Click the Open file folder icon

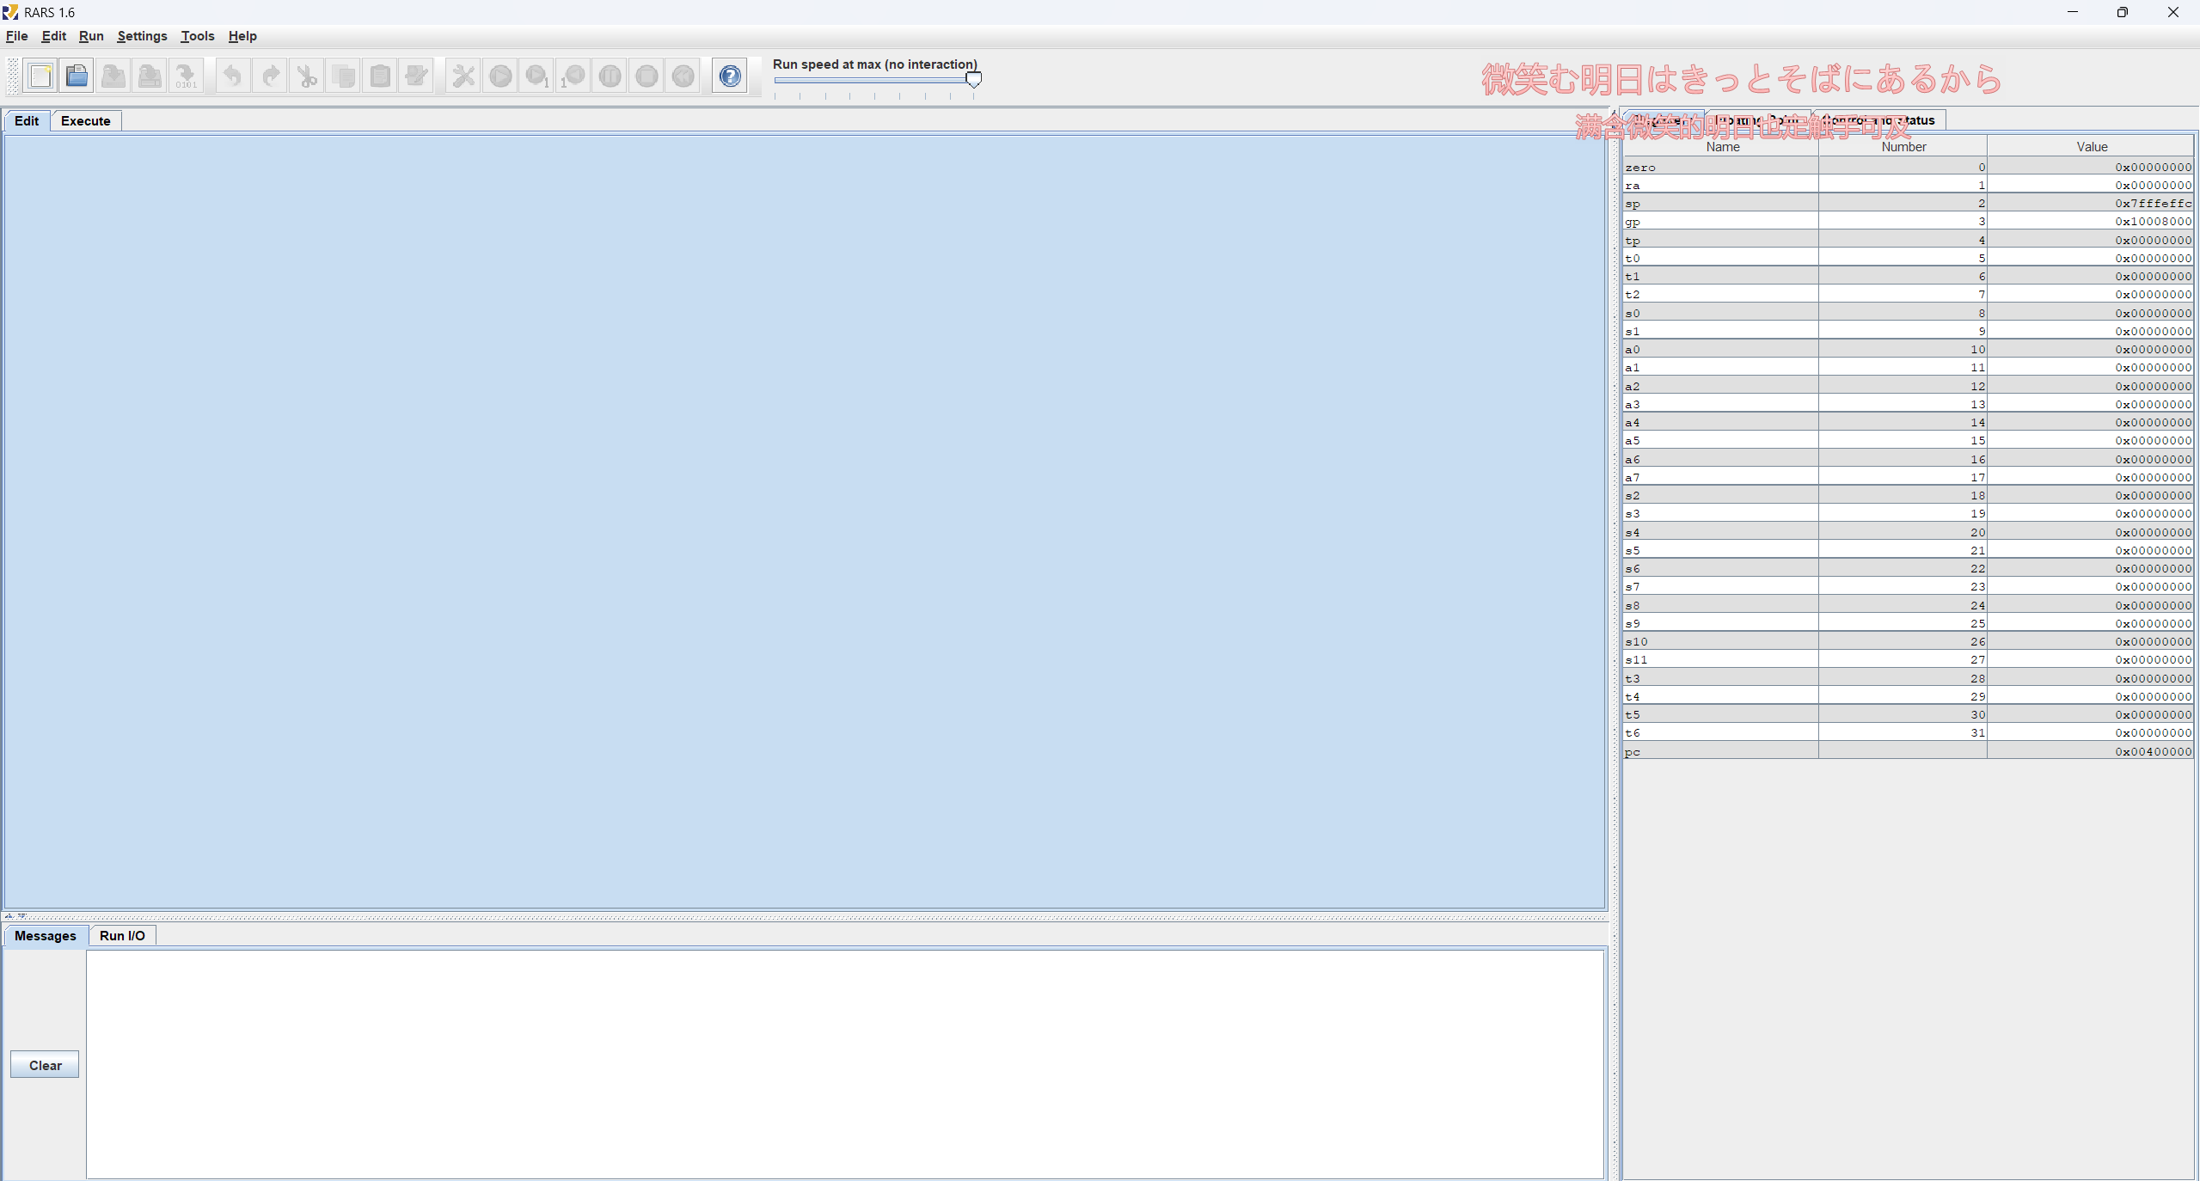[x=77, y=76]
